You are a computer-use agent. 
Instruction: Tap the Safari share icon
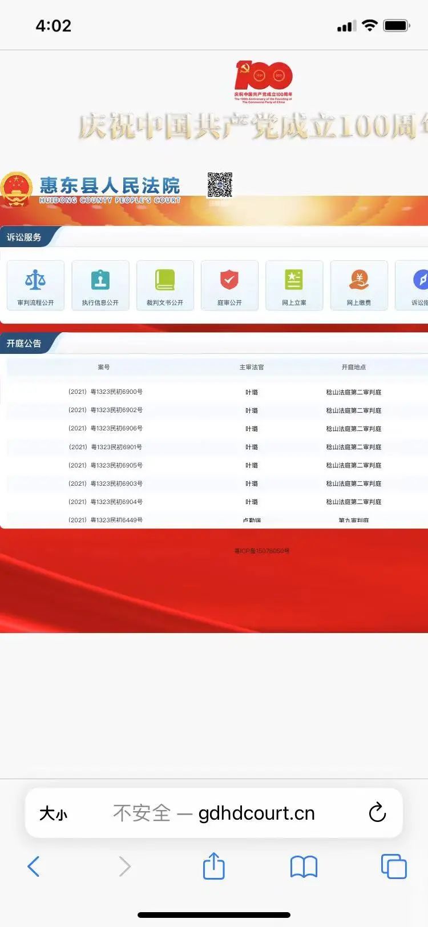coord(214,866)
